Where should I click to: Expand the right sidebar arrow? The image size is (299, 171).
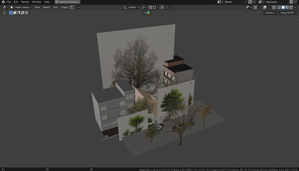pyautogui.click(x=298, y=20)
